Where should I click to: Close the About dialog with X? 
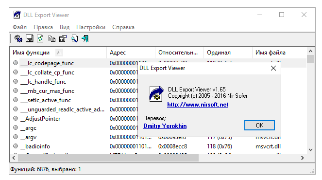[x=273, y=68]
